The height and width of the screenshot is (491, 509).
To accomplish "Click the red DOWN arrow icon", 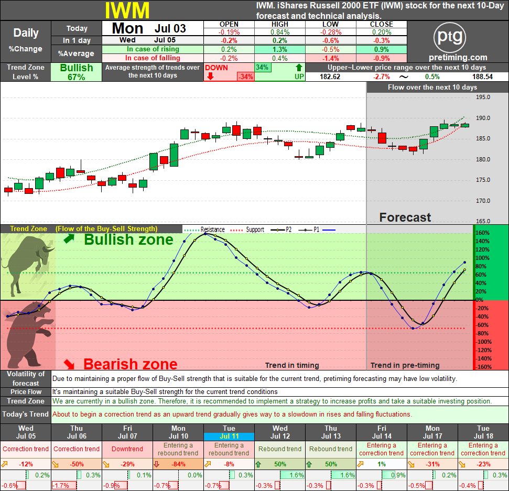I will coord(210,77).
